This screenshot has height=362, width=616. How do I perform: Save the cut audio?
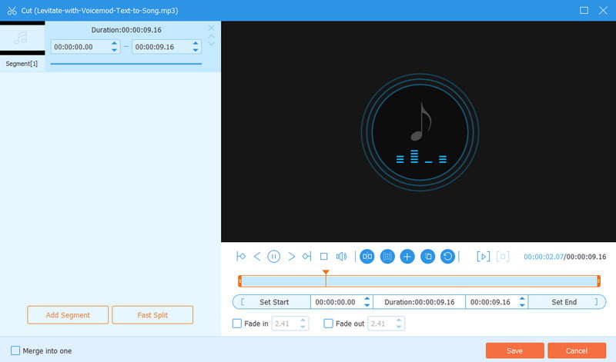point(514,350)
